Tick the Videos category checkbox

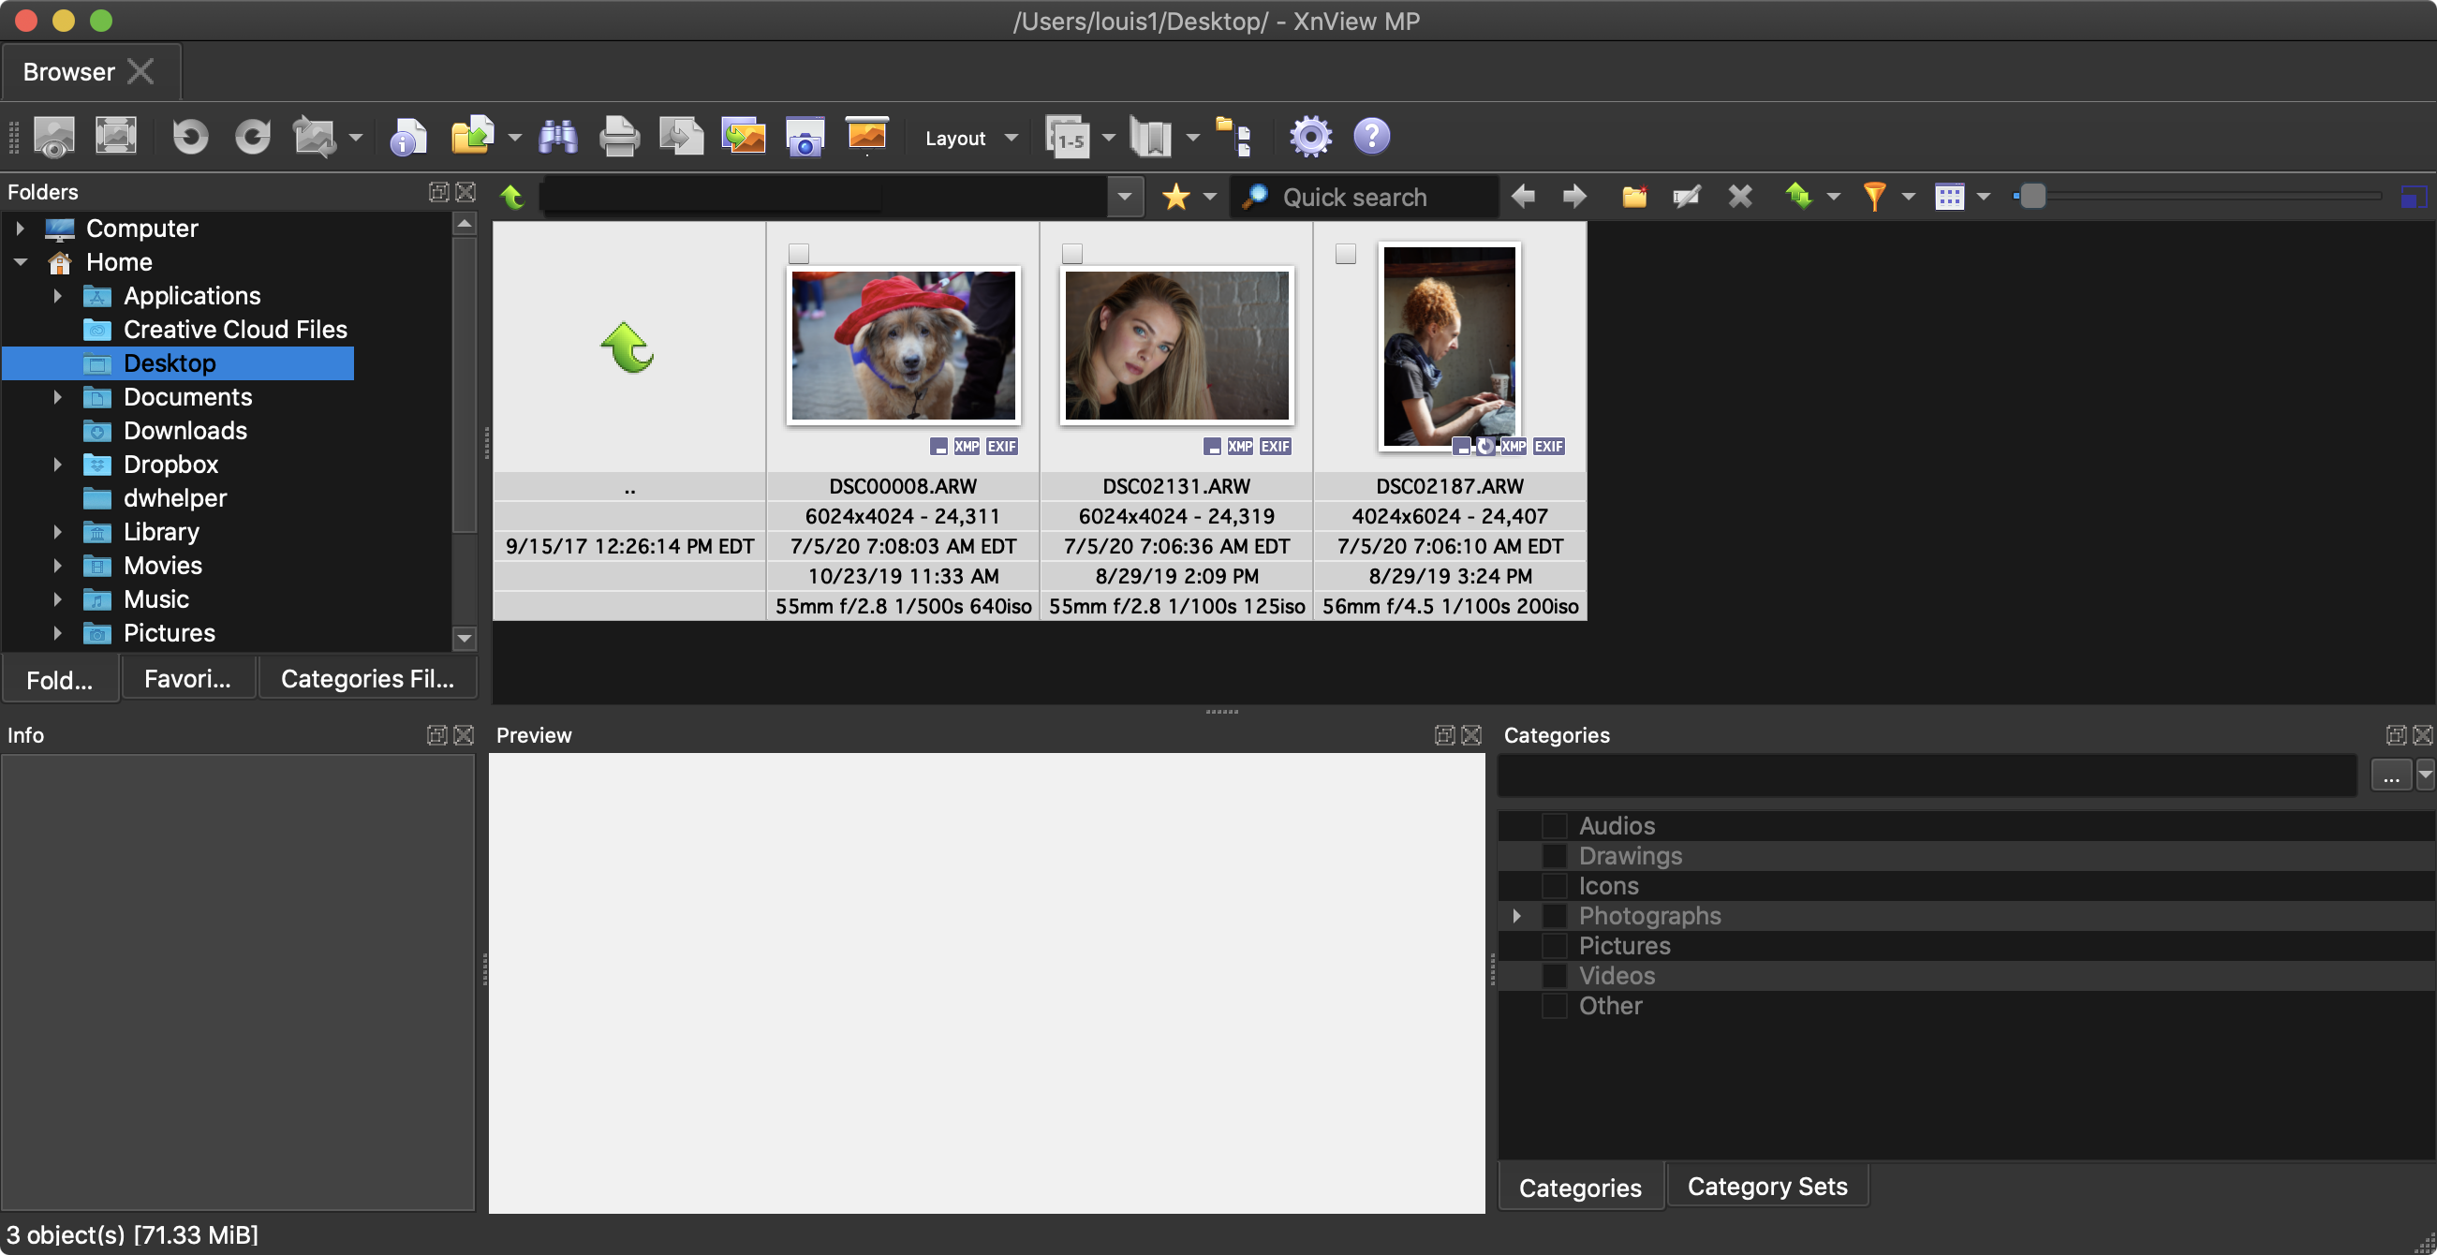tap(1554, 975)
